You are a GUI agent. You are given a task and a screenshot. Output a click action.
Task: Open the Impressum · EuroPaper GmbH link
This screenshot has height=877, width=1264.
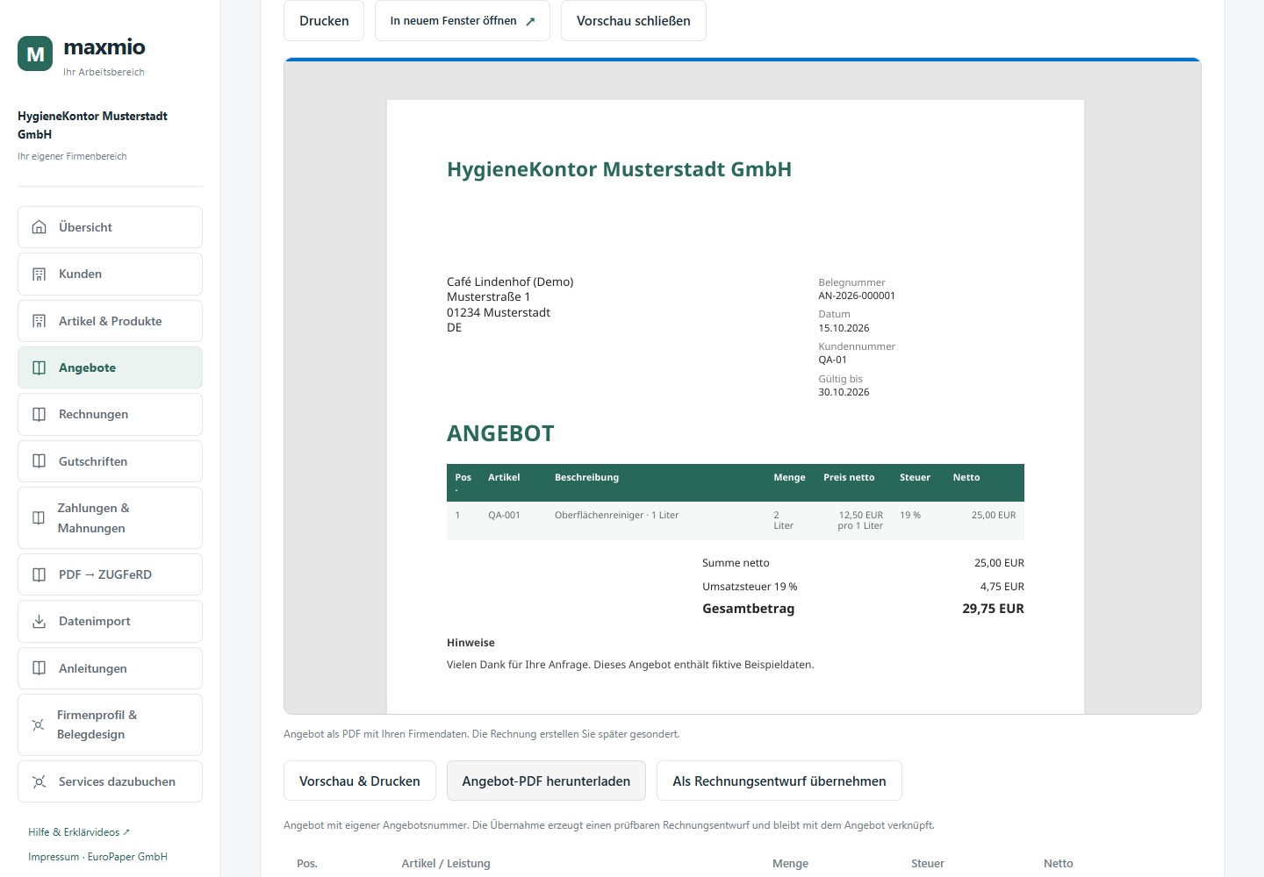[97, 857]
